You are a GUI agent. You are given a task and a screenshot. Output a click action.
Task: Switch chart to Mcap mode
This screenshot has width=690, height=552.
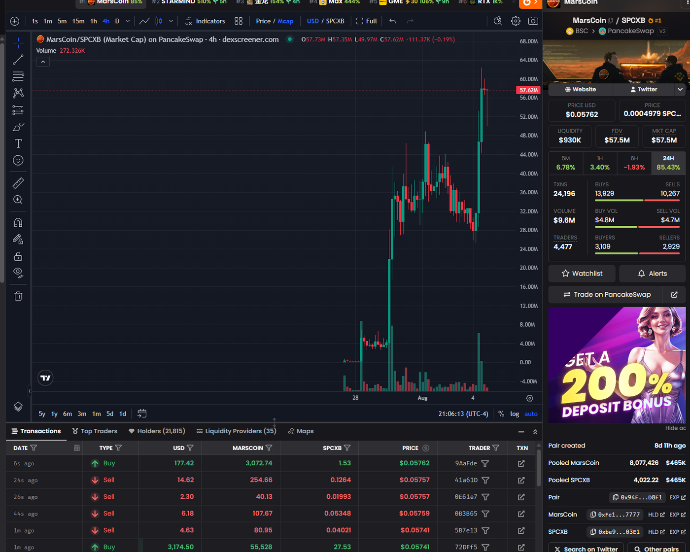[x=285, y=21]
